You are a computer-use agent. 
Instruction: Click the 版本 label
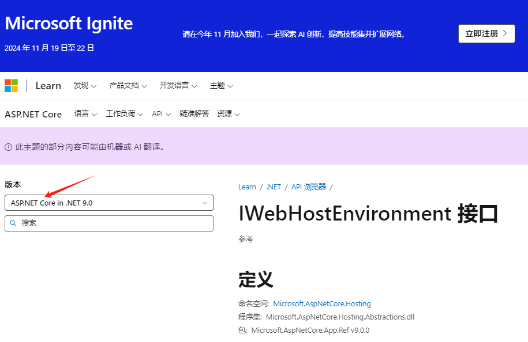click(13, 184)
